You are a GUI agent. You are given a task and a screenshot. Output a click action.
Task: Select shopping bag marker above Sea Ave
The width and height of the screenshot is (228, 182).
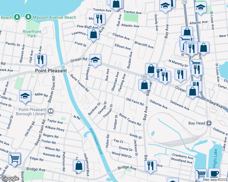[x=192, y=92]
